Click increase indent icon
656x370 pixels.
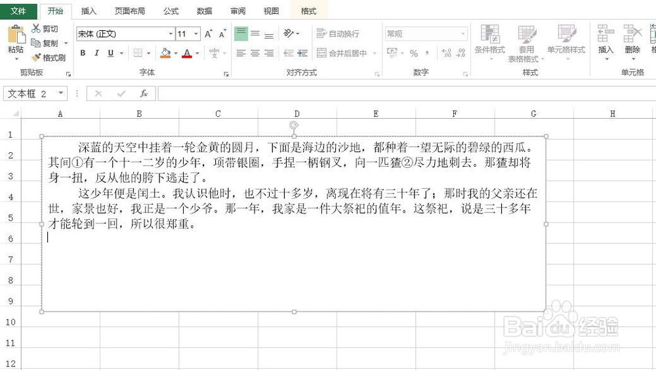[x=302, y=53]
